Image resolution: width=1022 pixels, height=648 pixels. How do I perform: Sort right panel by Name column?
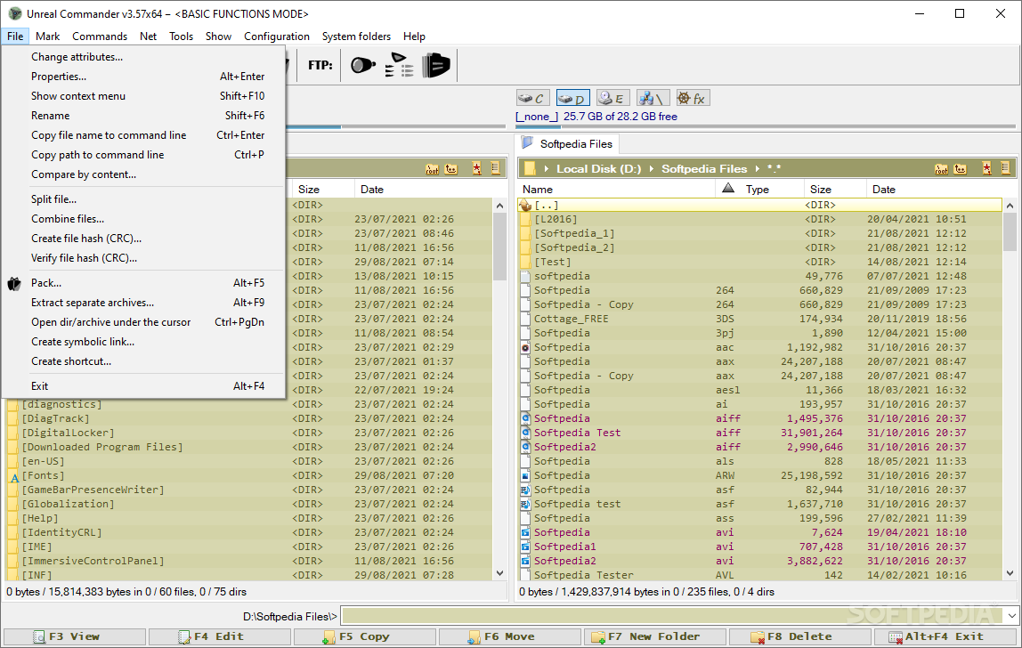point(617,189)
